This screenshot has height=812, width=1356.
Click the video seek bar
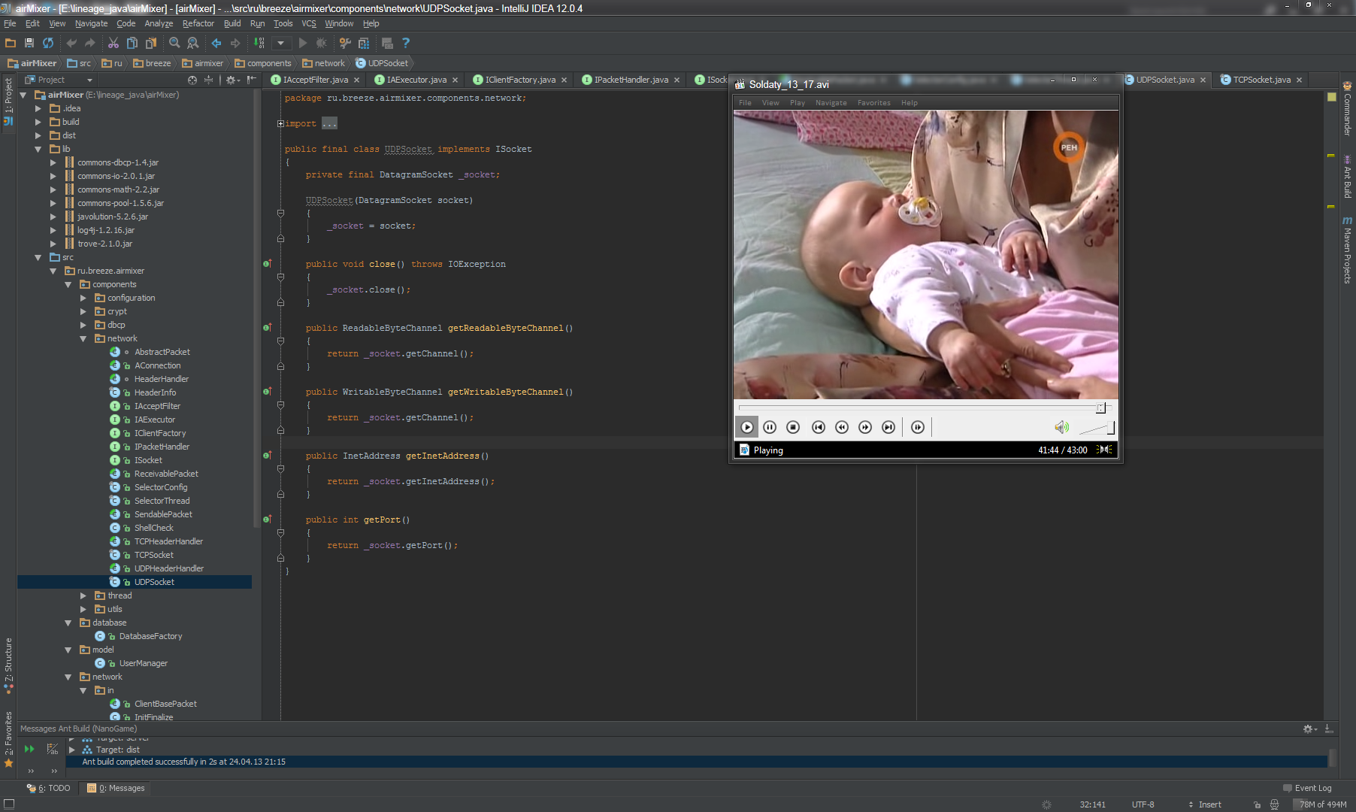click(x=925, y=408)
